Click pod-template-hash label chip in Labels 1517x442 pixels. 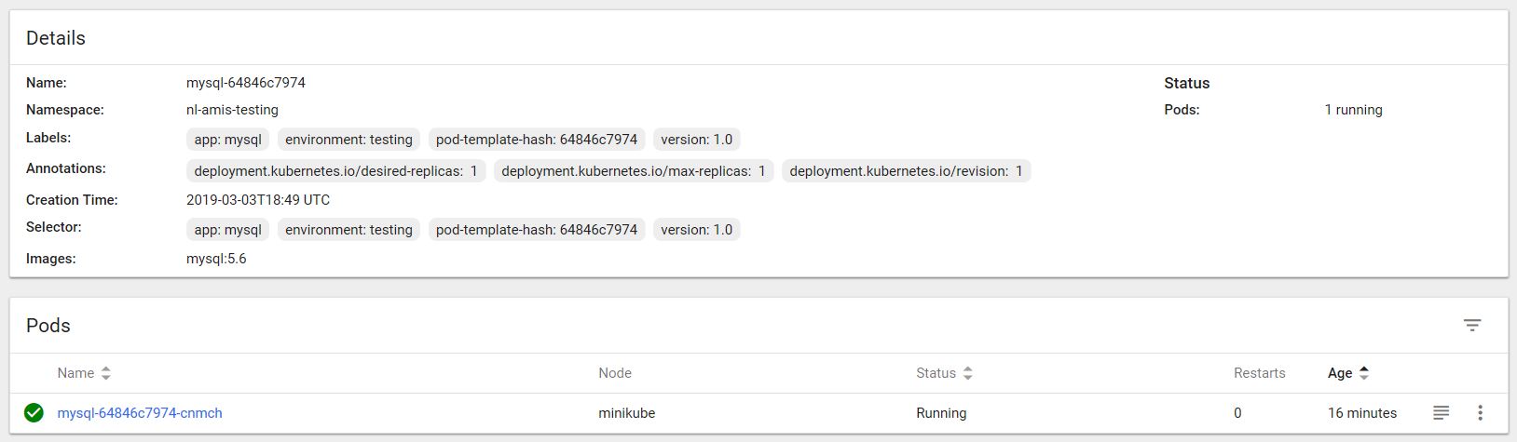[536, 140]
